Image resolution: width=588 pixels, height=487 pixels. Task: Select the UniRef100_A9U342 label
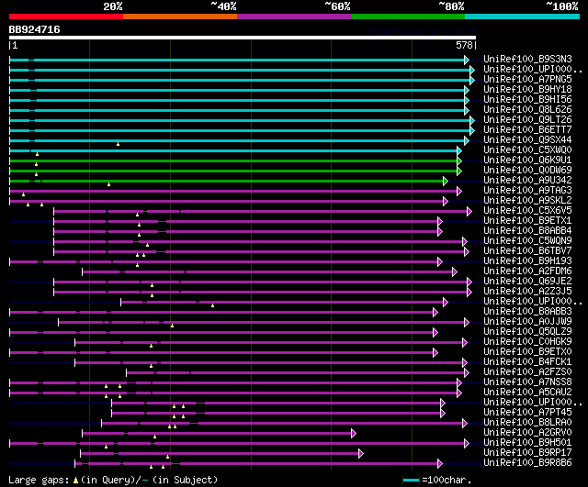(x=527, y=181)
